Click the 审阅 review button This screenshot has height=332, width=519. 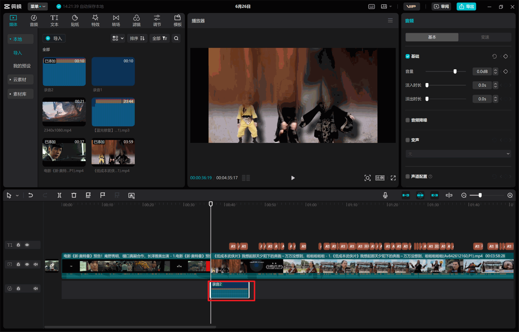[x=441, y=6]
